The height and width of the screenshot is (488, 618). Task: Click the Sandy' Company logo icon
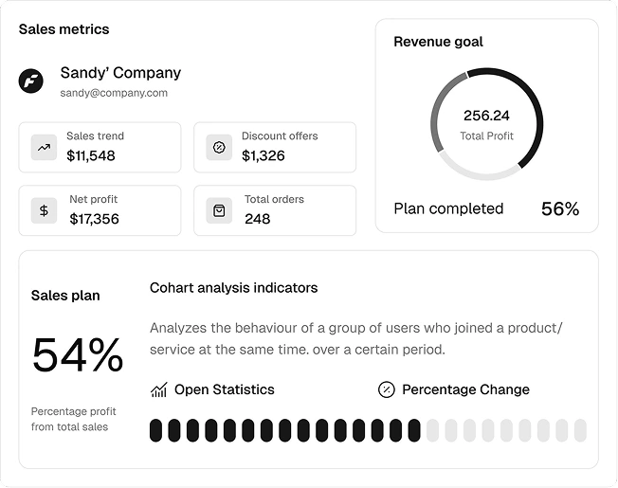coord(31,81)
